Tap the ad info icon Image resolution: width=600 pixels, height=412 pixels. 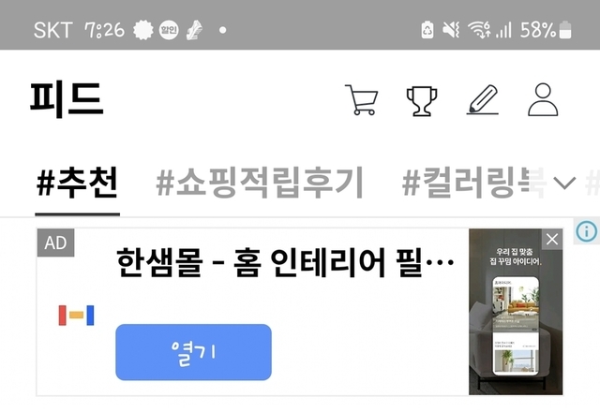(587, 231)
